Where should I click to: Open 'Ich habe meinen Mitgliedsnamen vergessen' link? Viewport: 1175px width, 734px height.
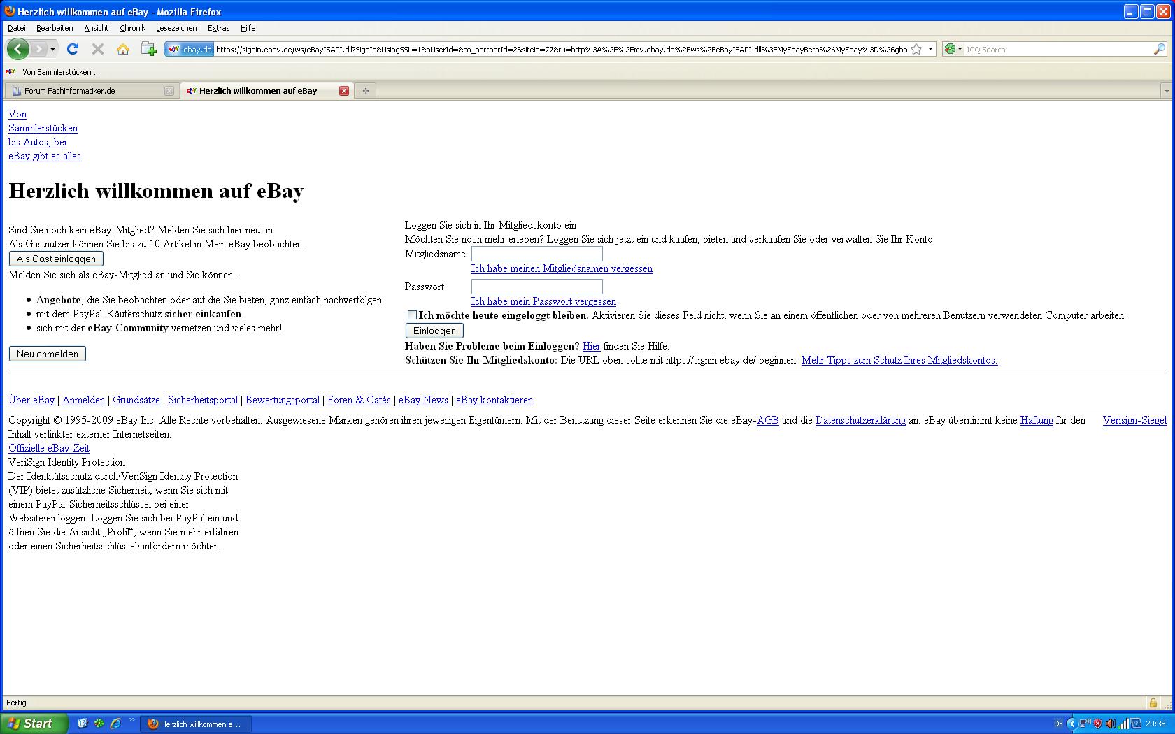(562, 268)
